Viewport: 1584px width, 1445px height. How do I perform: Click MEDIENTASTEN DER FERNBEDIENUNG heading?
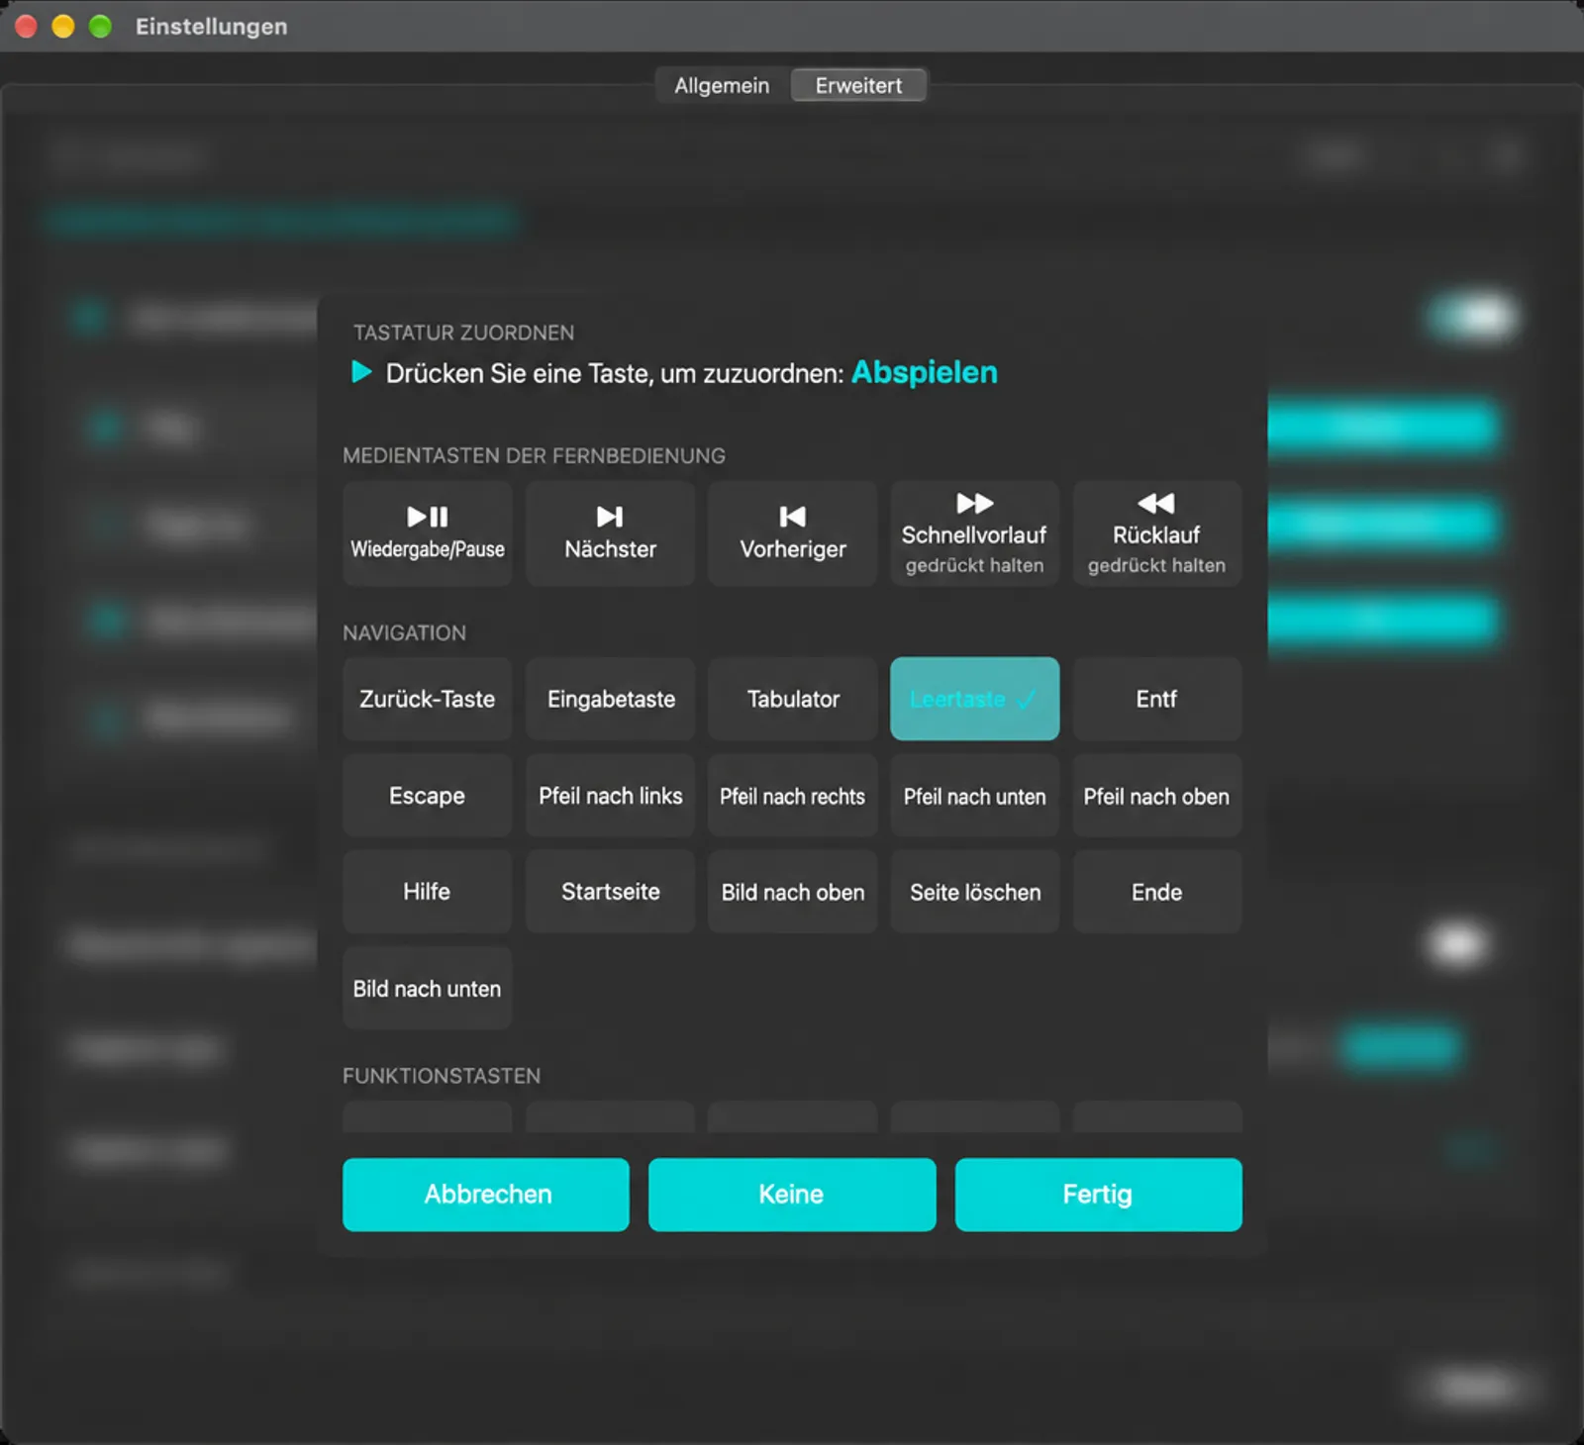[x=534, y=455]
